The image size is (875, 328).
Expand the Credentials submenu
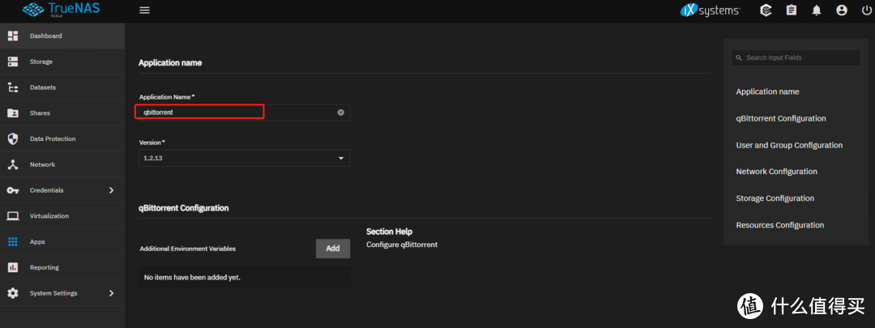[111, 190]
